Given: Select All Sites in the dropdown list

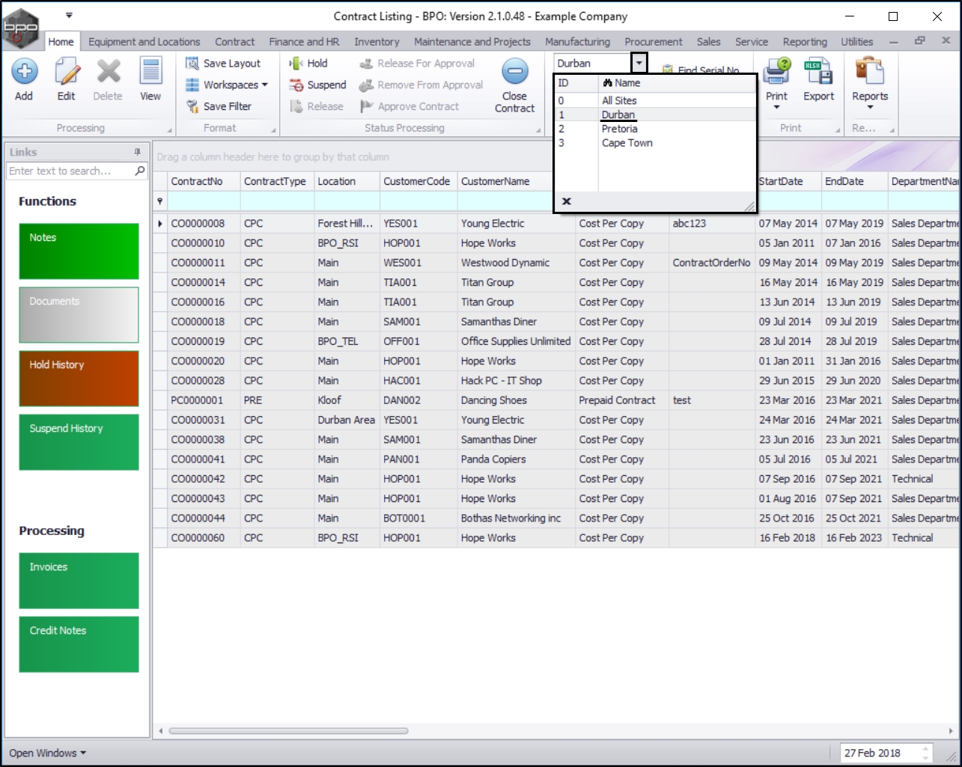Looking at the screenshot, I should (x=655, y=100).
